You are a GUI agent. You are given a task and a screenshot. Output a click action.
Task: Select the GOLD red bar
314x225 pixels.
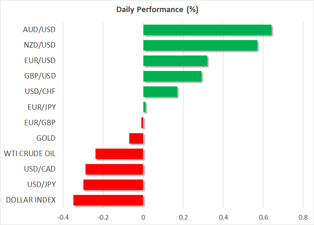[x=136, y=138]
